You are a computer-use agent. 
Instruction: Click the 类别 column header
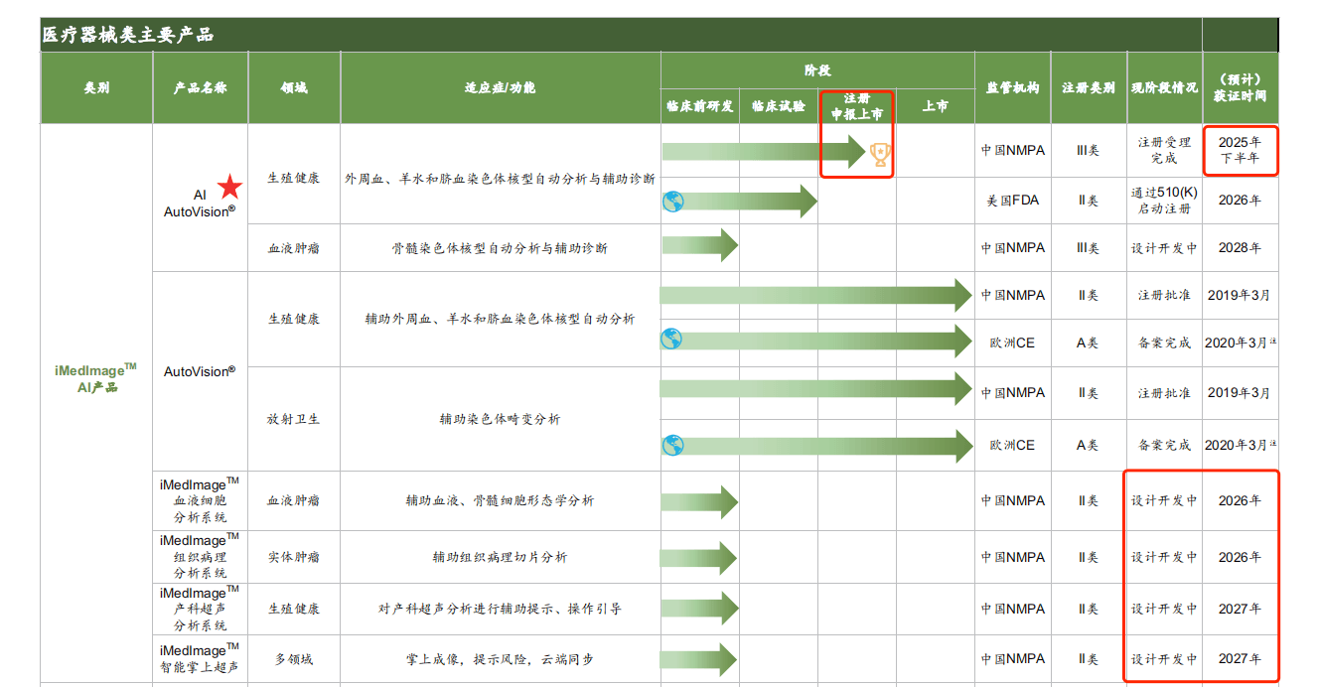click(x=96, y=87)
